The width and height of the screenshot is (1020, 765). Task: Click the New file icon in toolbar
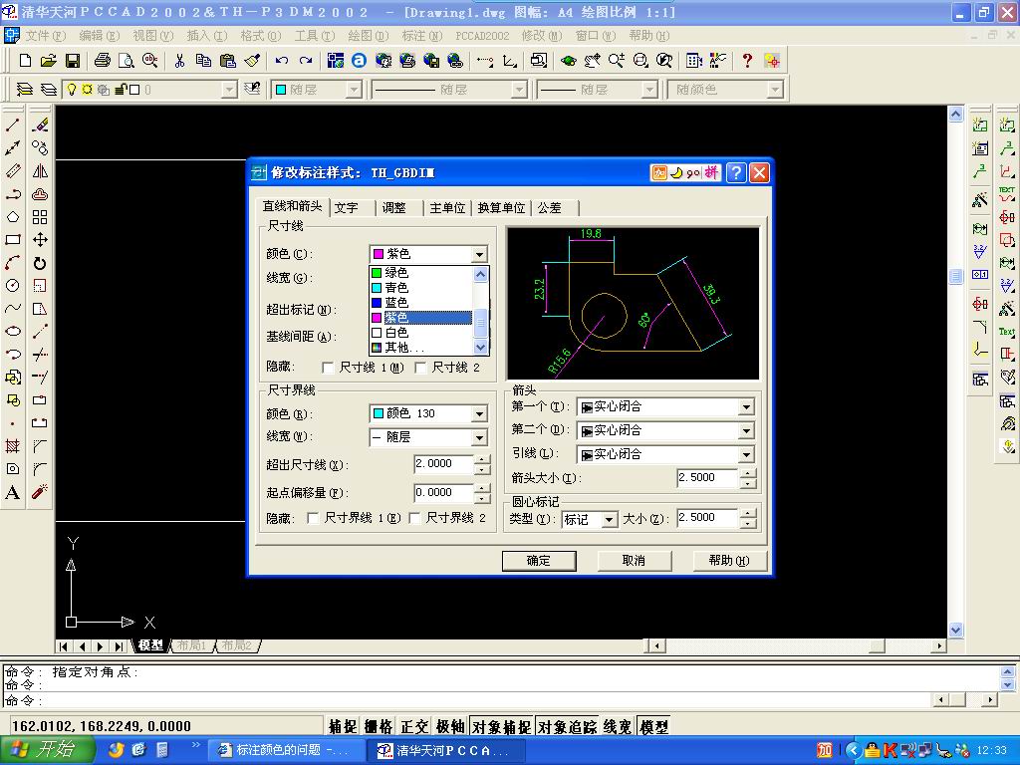pos(25,61)
